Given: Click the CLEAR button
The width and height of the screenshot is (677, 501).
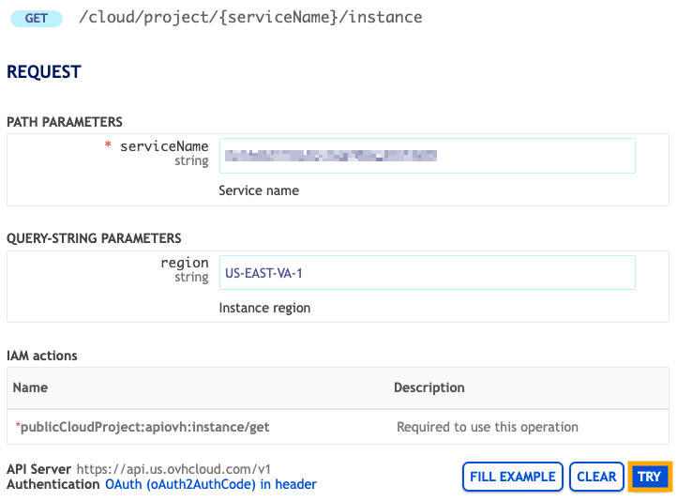Looking at the screenshot, I should coord(596,477).
